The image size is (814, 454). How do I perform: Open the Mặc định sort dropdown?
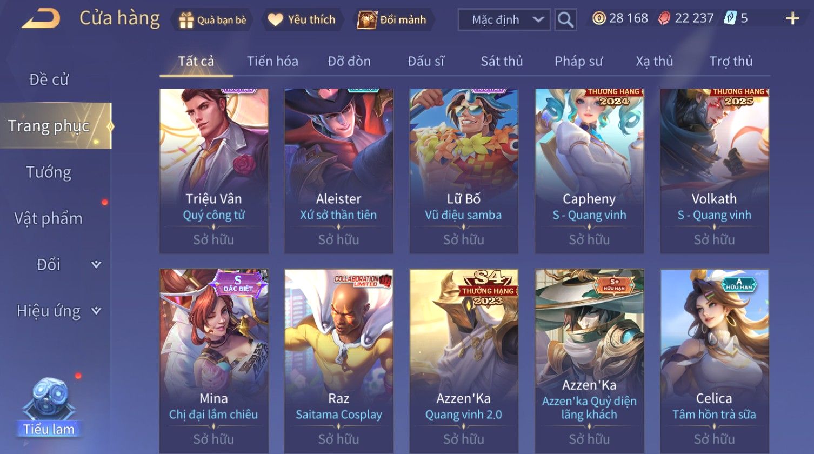pyautogui.click(x=504, y=20)
